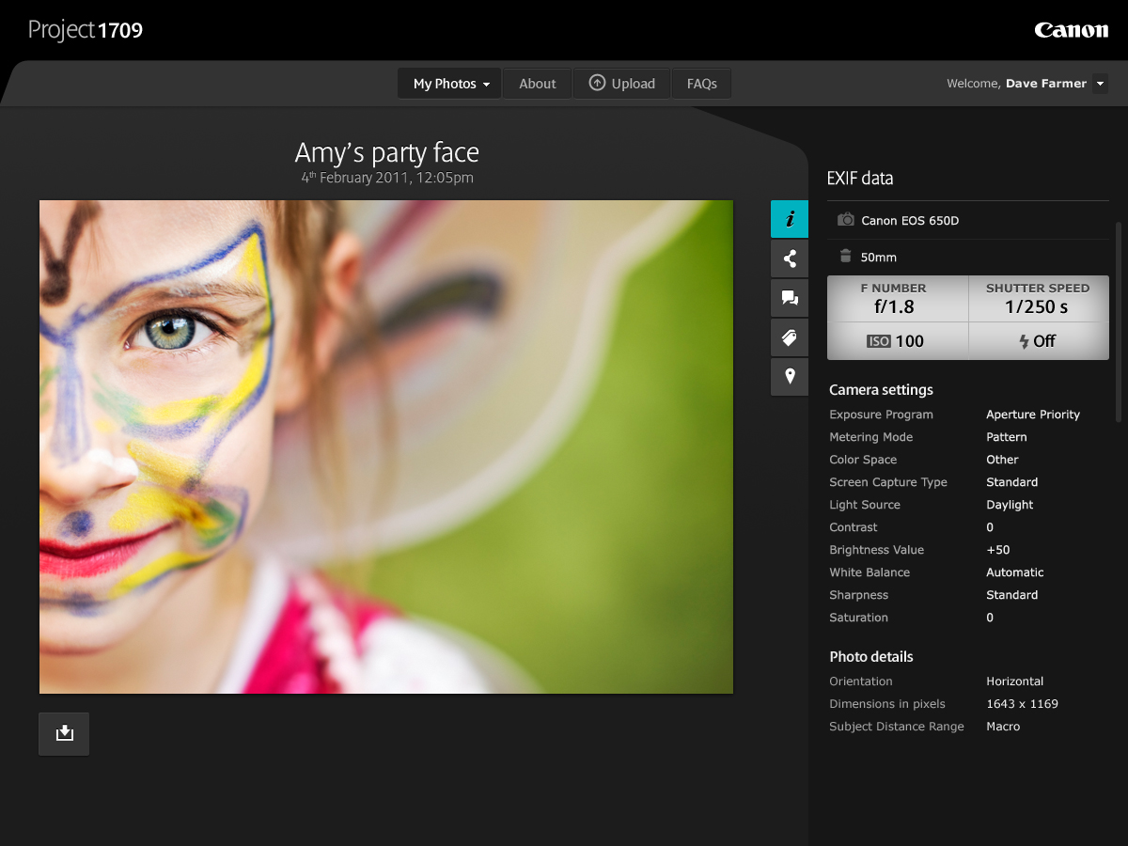1128x846 pixels.
Task: Click the flash Off indicator
Action: pos(1038,341)
